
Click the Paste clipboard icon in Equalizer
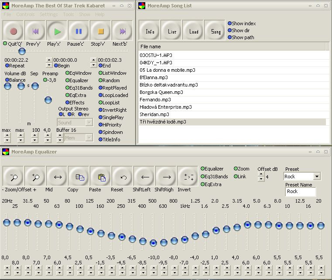point(101,177)
